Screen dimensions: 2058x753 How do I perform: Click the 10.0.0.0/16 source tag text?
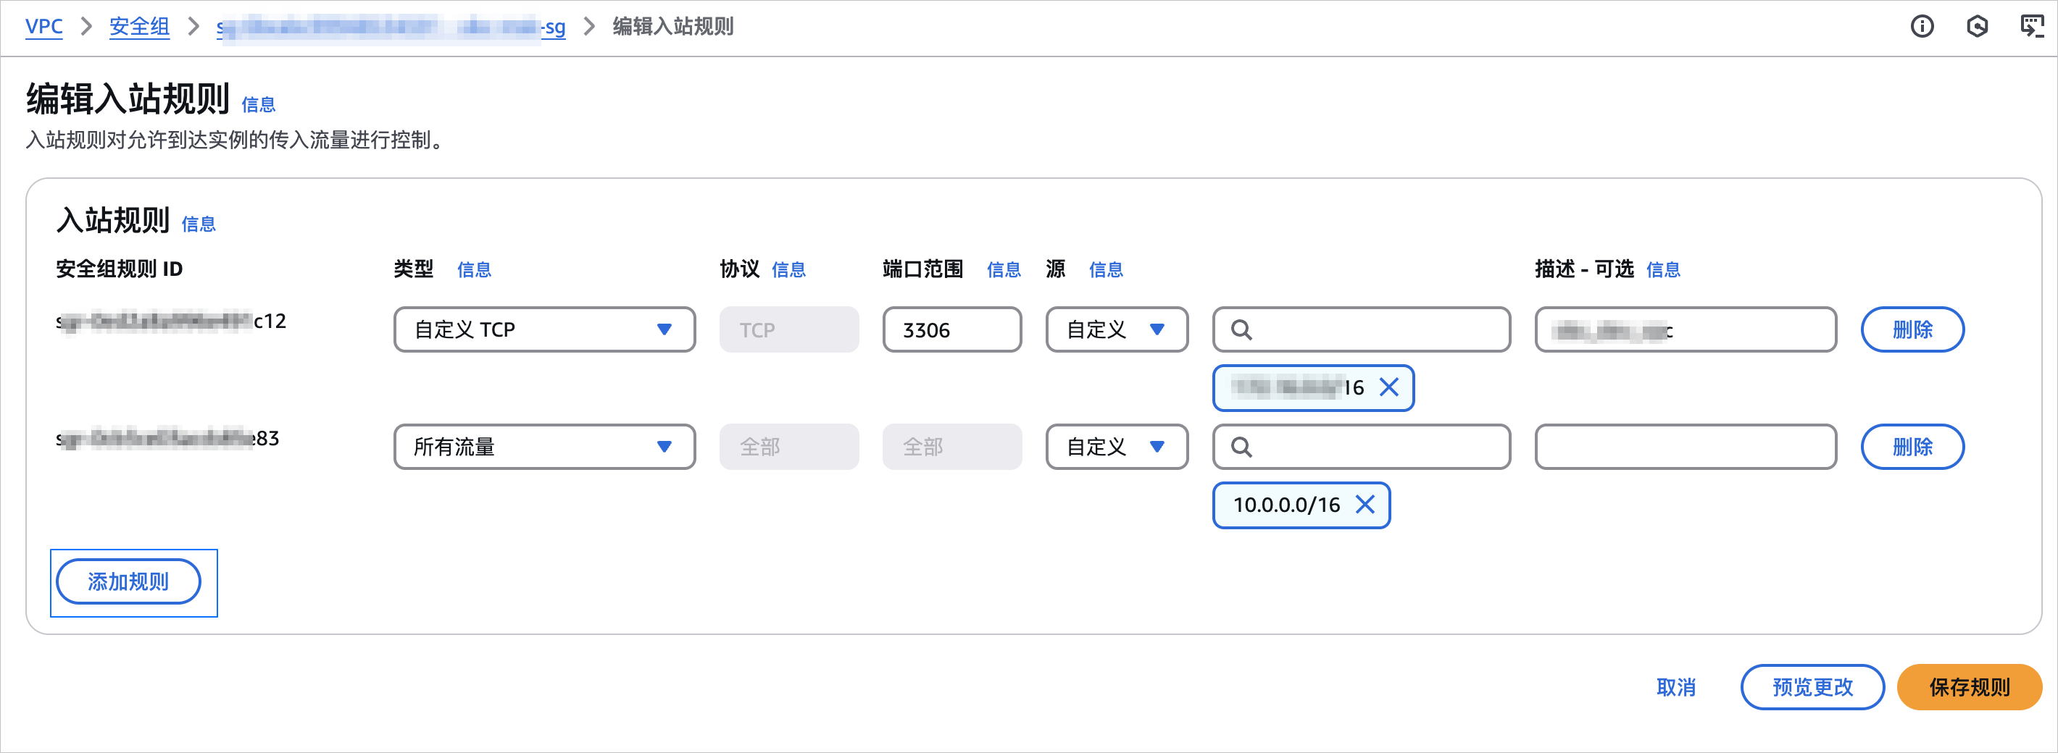click(x=1286, y=505)
